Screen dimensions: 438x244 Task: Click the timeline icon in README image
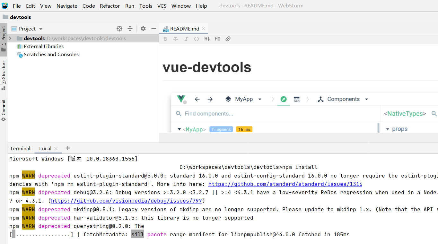coord(297,99)
